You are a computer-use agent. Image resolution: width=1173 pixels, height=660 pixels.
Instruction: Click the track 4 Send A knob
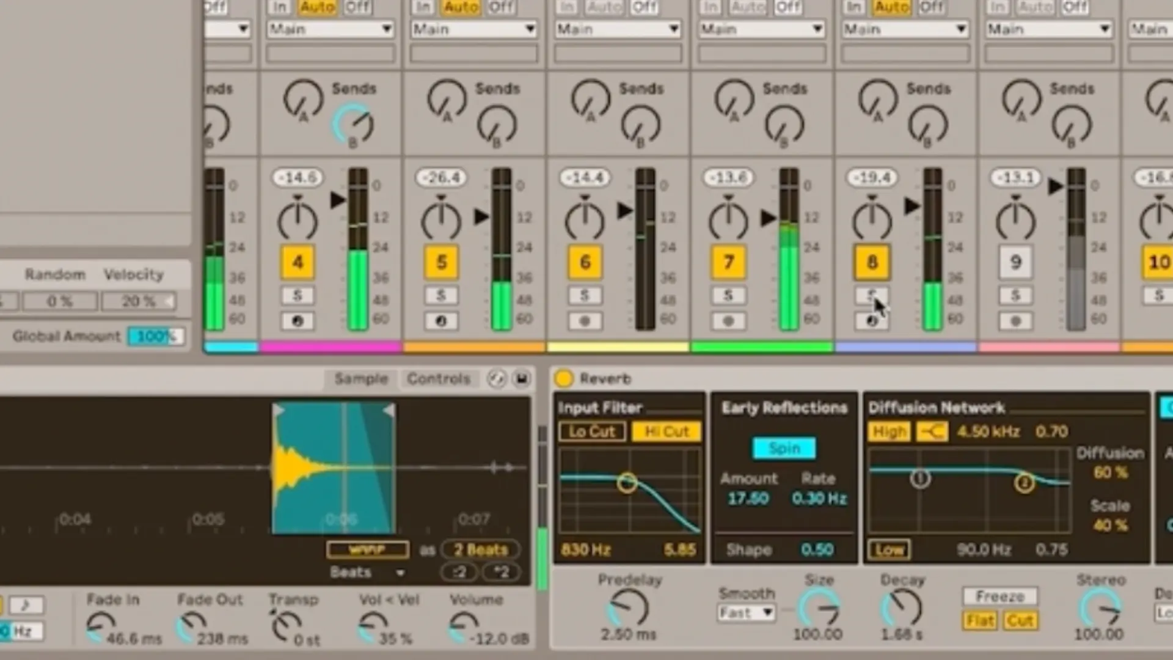click(x=303, y=99)
